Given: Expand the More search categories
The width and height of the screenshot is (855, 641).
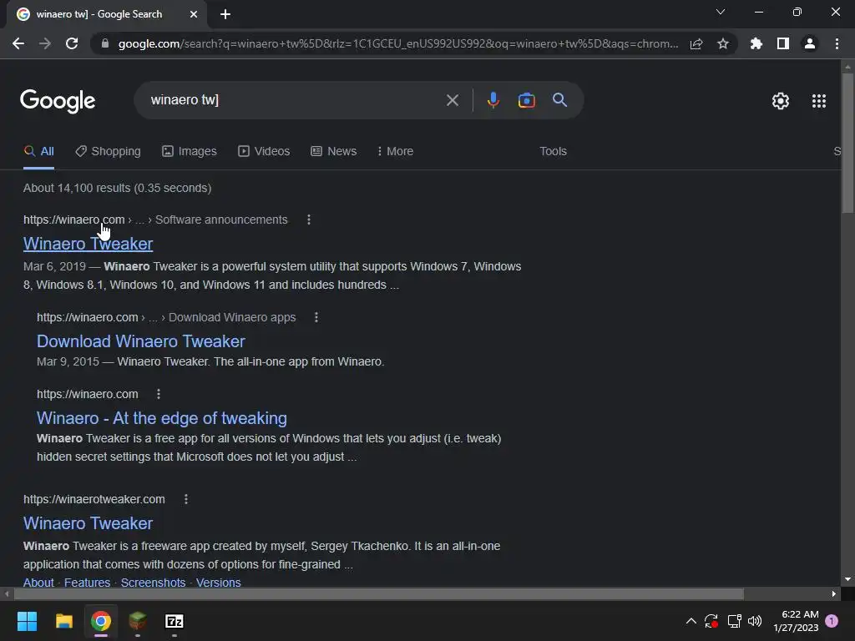Looking at the screenshot, I should point(395,152).
